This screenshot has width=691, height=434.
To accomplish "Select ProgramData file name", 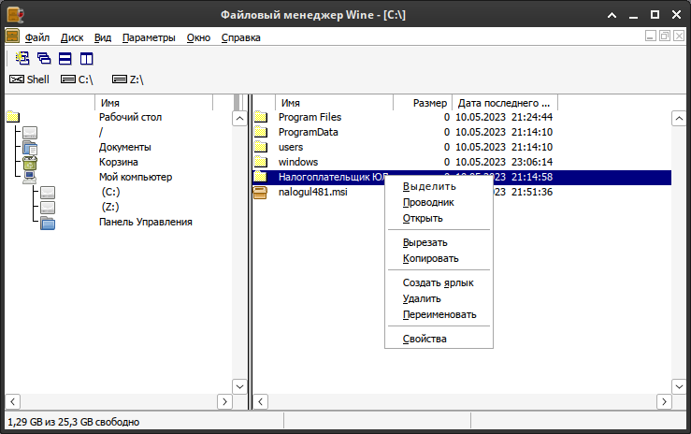I will pyautogui.click(x=308, y=132).
